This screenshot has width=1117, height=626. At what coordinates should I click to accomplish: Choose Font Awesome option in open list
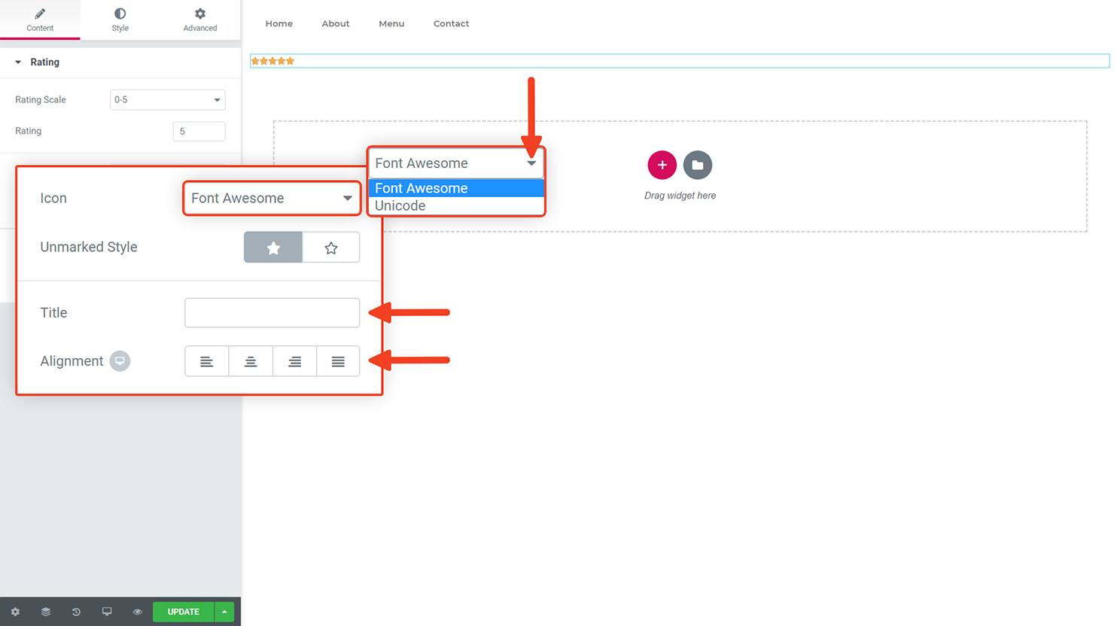coord(456,188)
